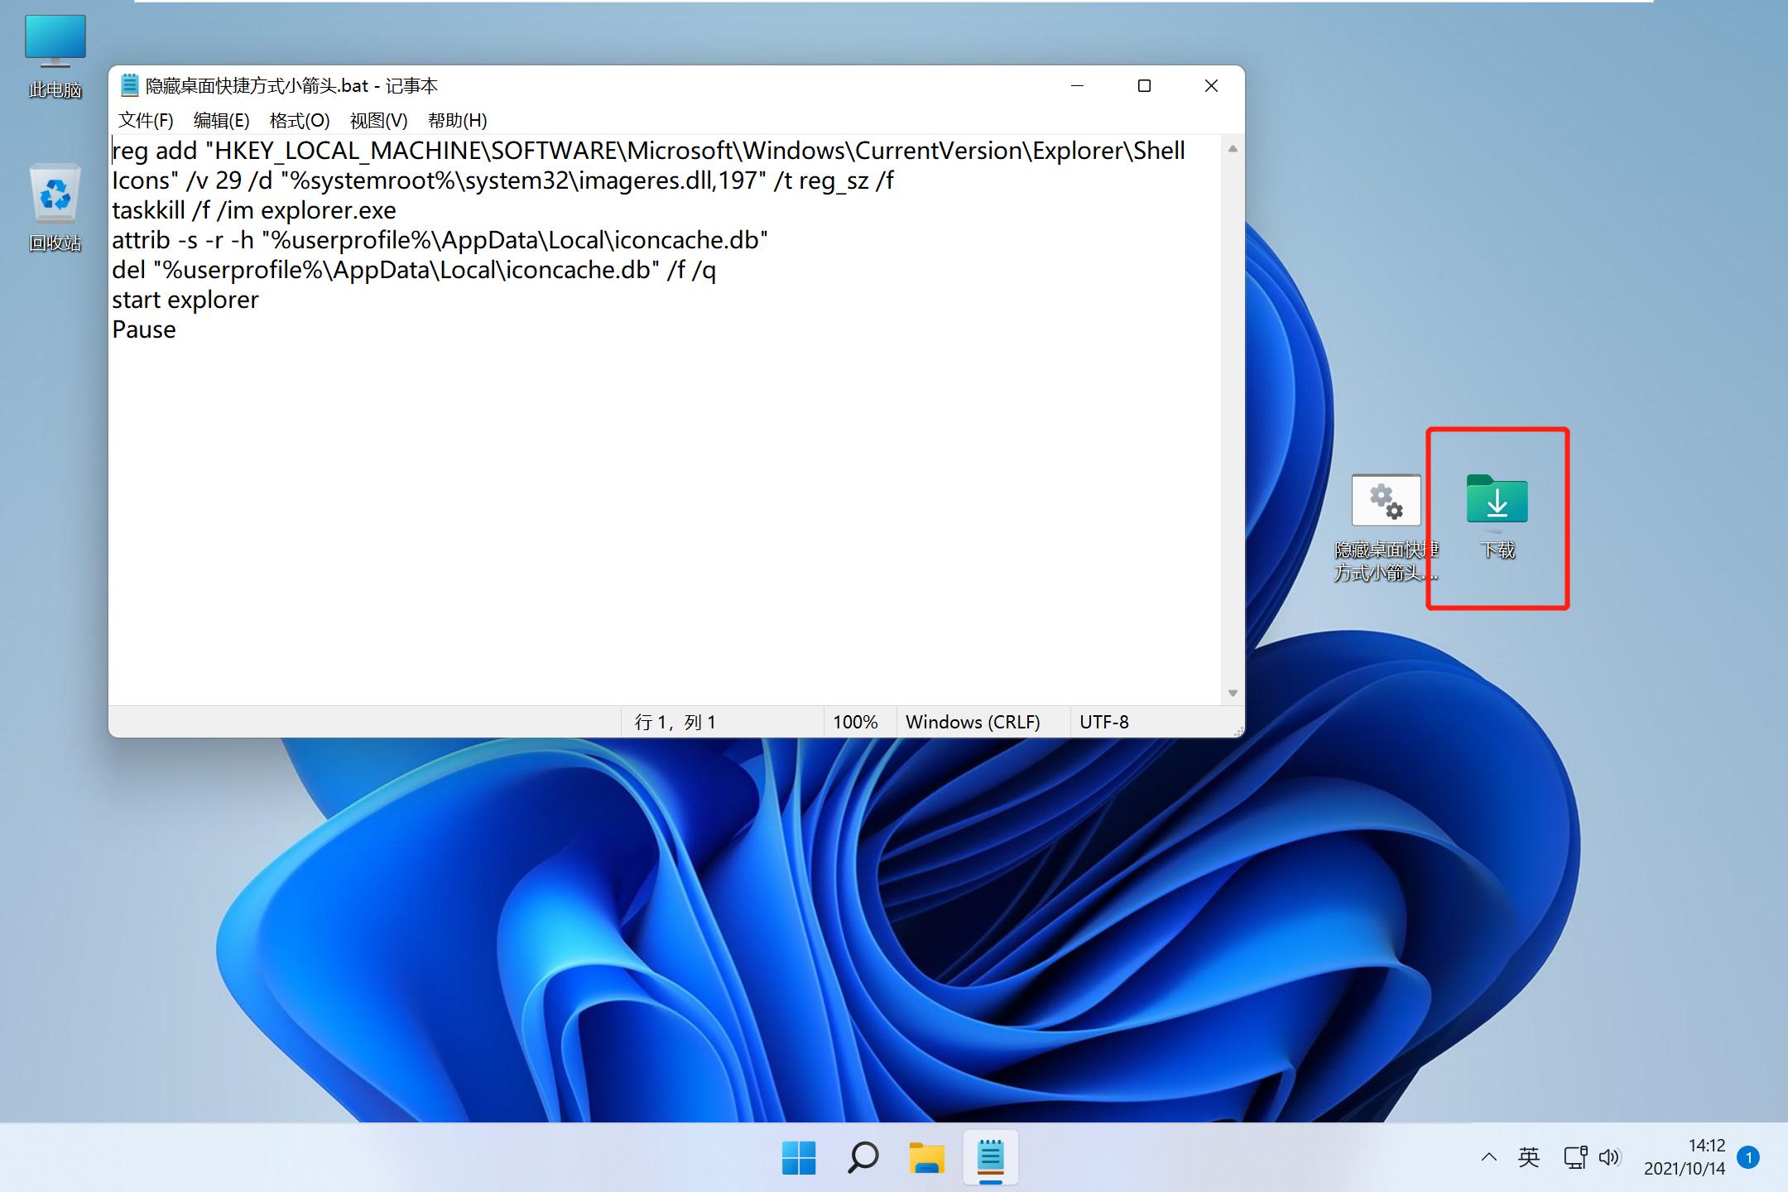Expand hidden icons in the system tray
Image resolution: width=1788 pixels, height=1192 pixels.
click(1488, 1157)
